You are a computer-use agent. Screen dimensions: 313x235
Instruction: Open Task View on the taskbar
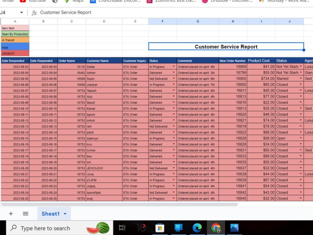pyautogui.click(x=122, y=227)
